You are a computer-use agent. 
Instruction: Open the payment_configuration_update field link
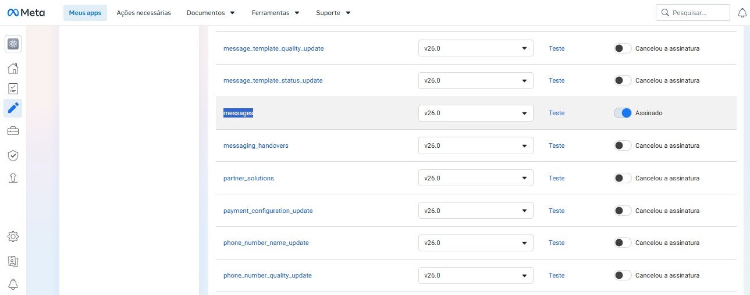pyautogui.click(x=268, y=211)
